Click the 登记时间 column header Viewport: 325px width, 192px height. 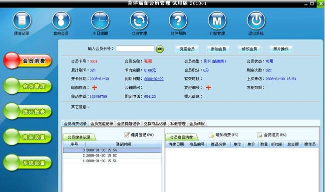coord(123,144)
